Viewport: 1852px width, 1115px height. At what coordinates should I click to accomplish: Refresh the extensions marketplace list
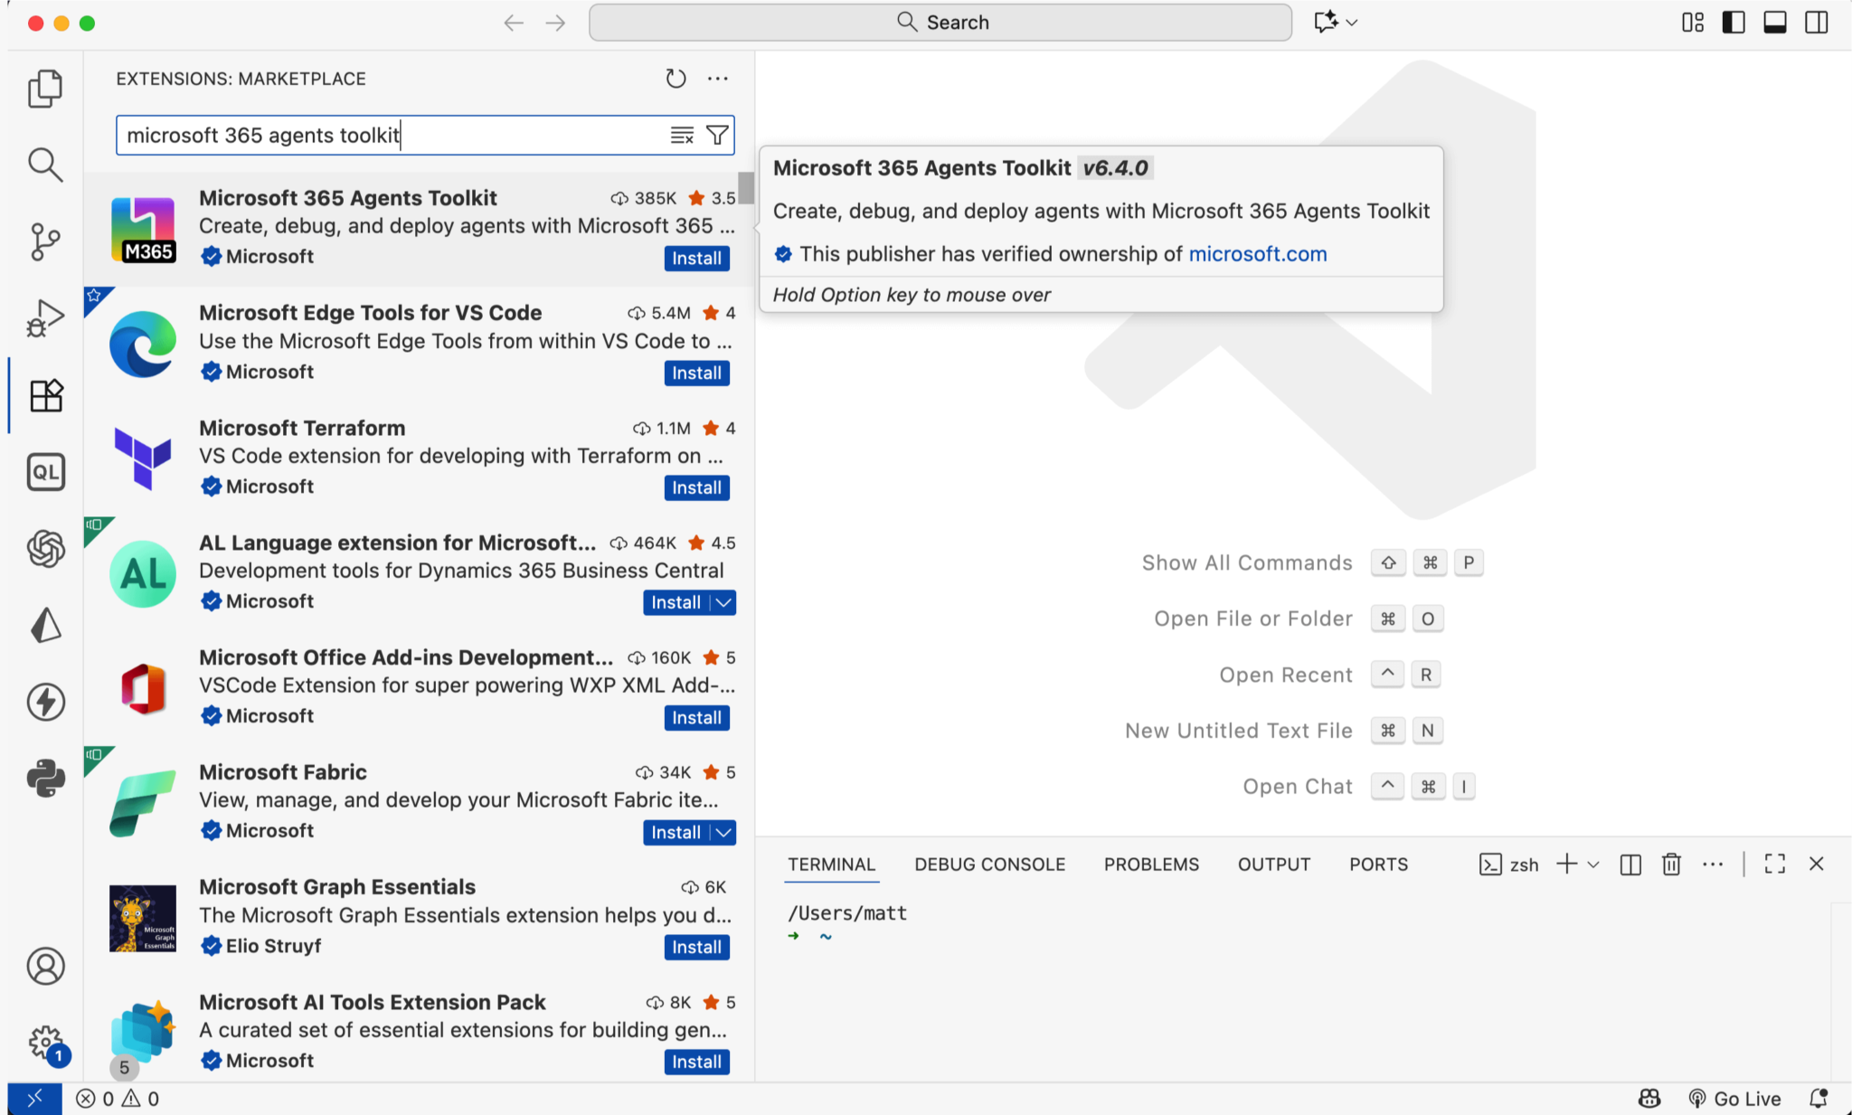coord(676,79)
